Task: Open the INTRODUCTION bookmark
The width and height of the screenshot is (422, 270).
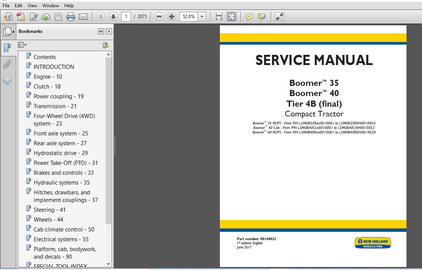Action: tap(54, 67)
